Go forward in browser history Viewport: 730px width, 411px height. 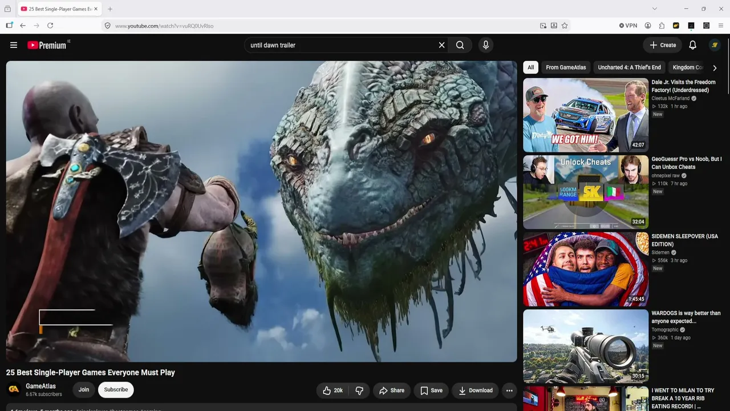tap(36, 26)
